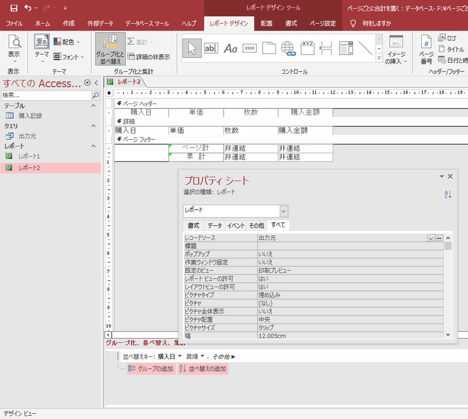Switch to Data (データ) property tab
468x419 pixels.
pyautogui.click(x=215, y=226)
